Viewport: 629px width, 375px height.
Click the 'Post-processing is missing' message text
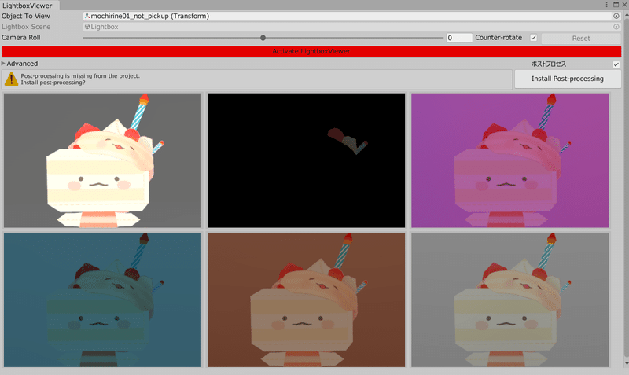(80, 79)
